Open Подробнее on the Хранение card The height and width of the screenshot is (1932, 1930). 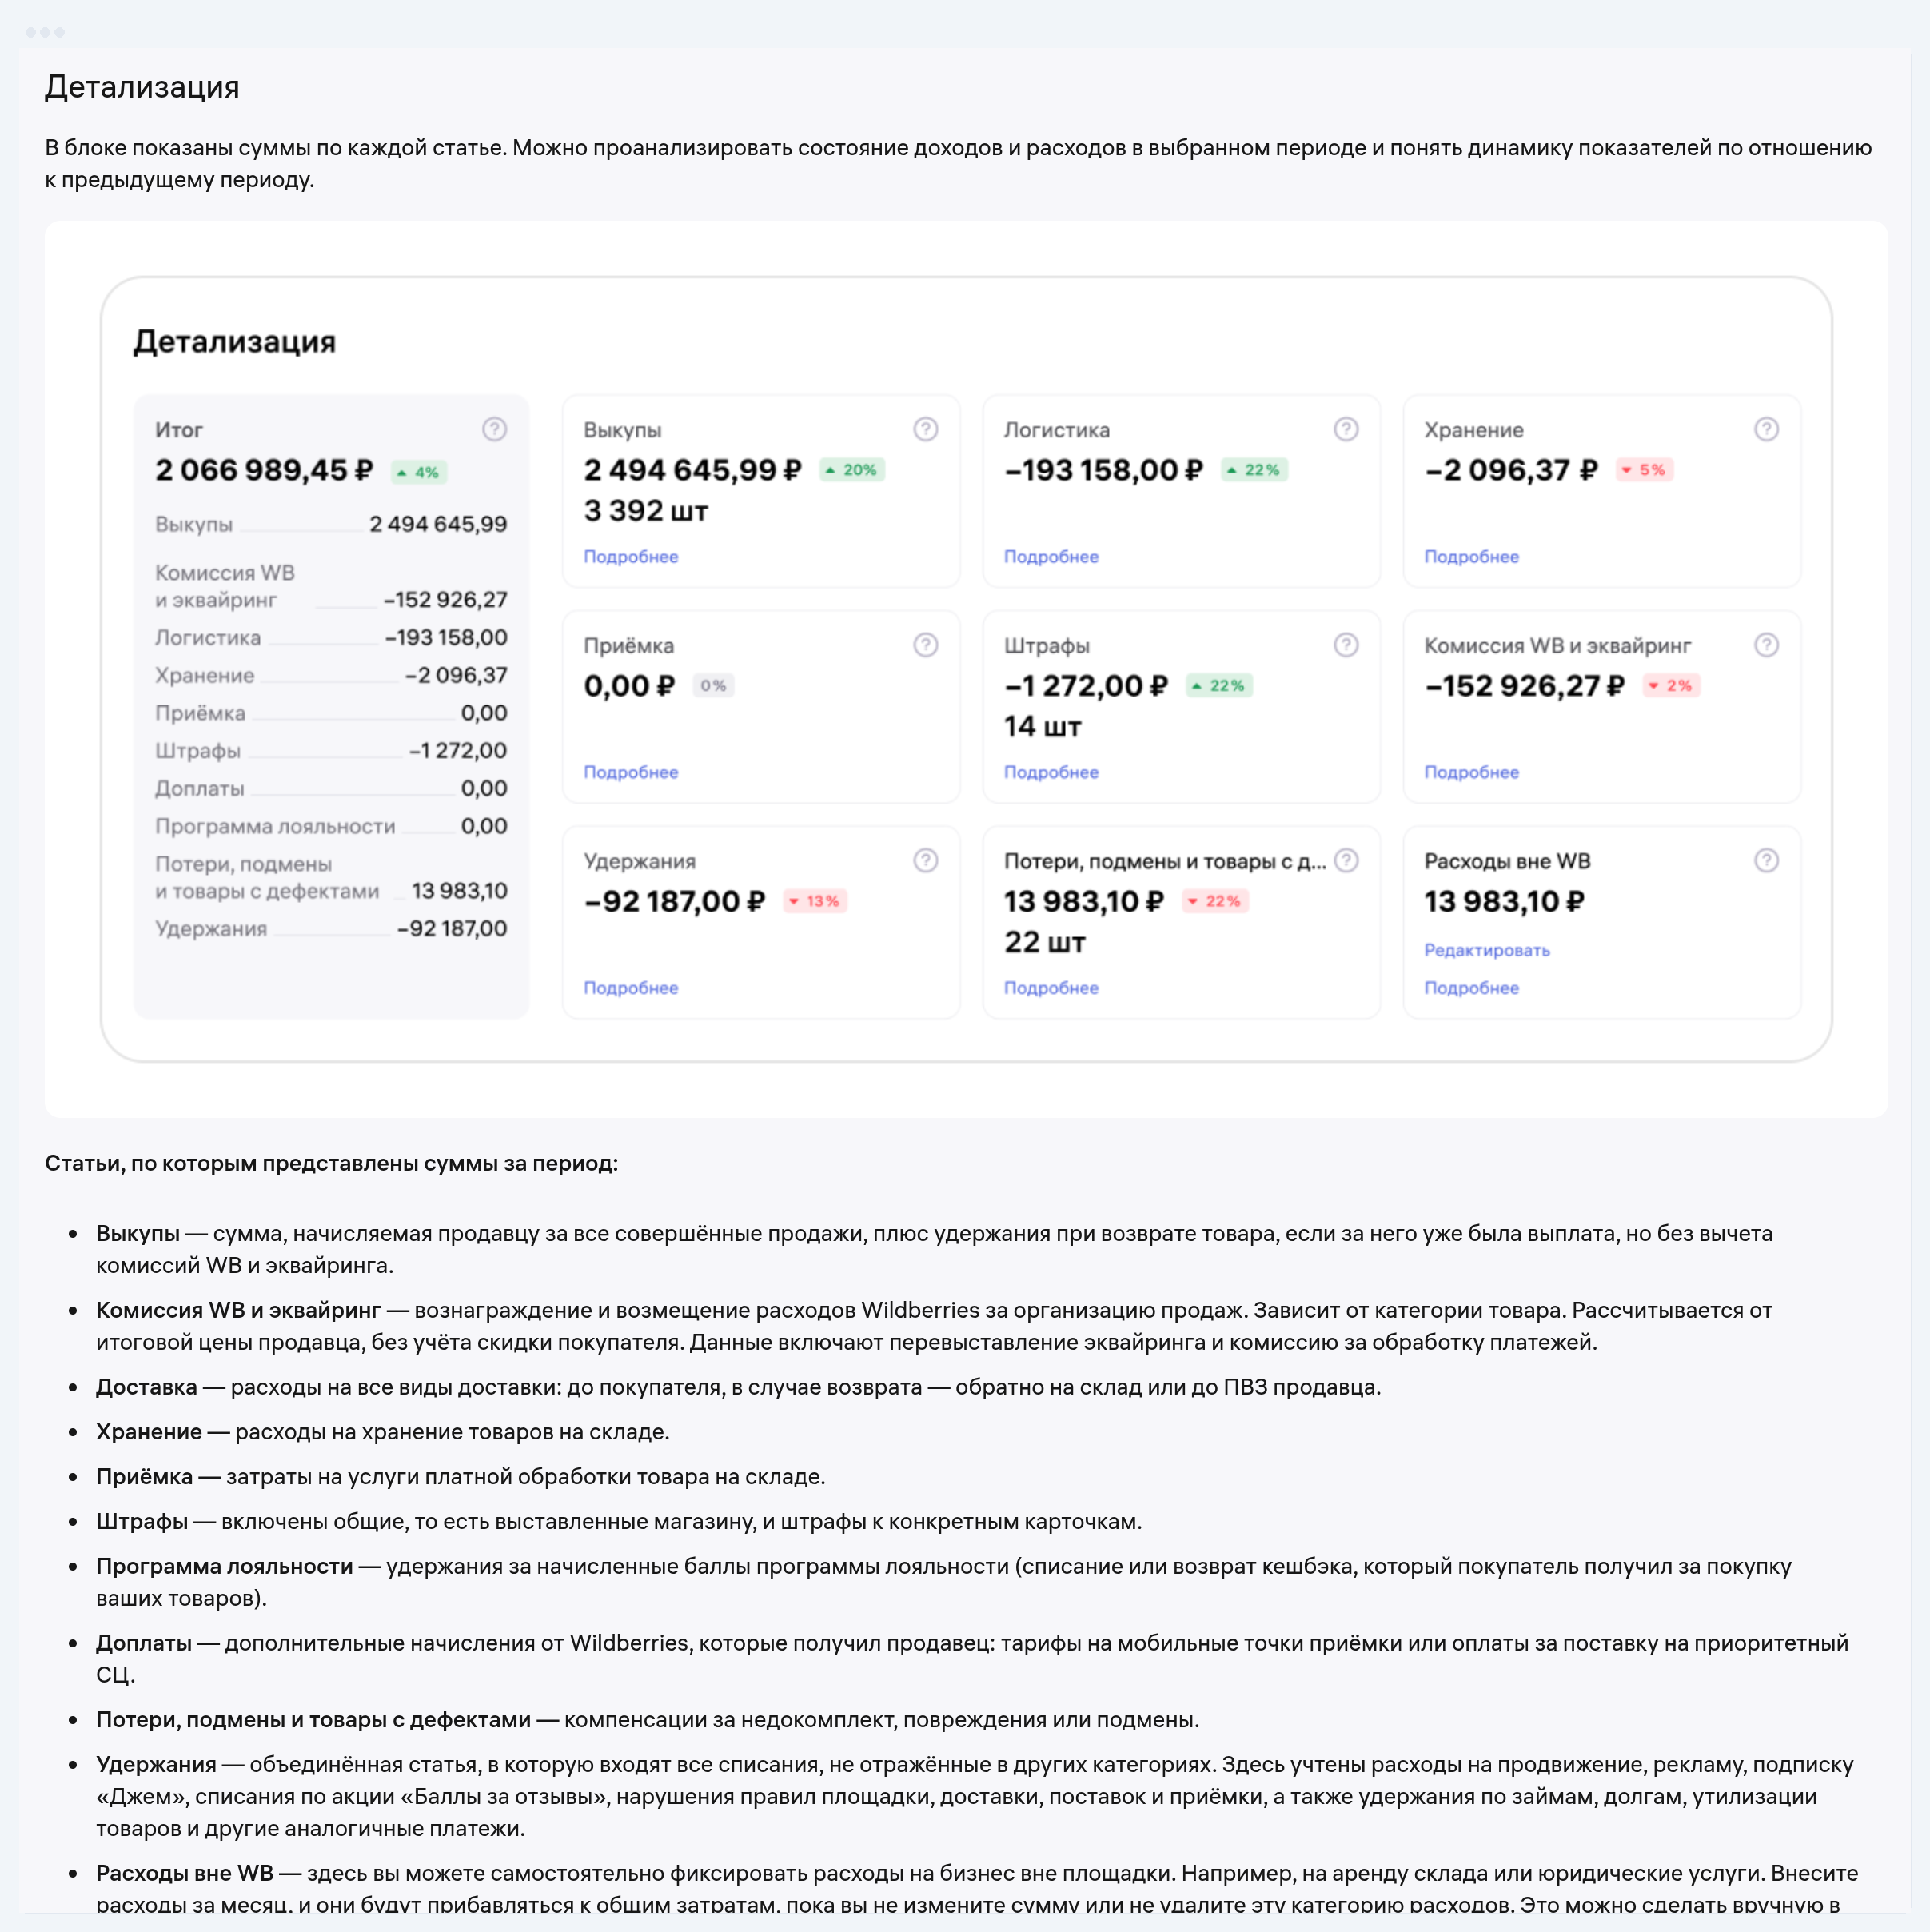(x=1472, y=556)
